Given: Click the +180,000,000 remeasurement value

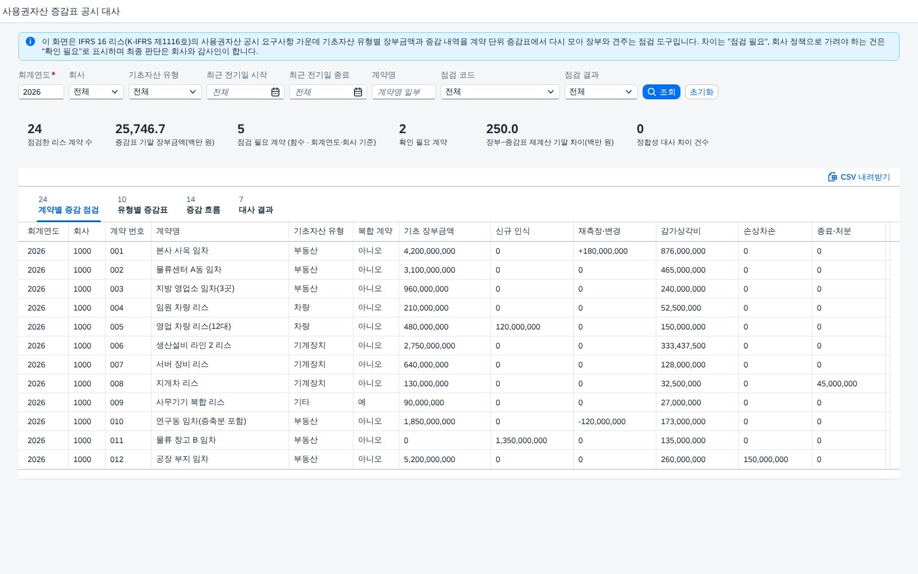Looking at the screenshot, I should coord(603,251).
